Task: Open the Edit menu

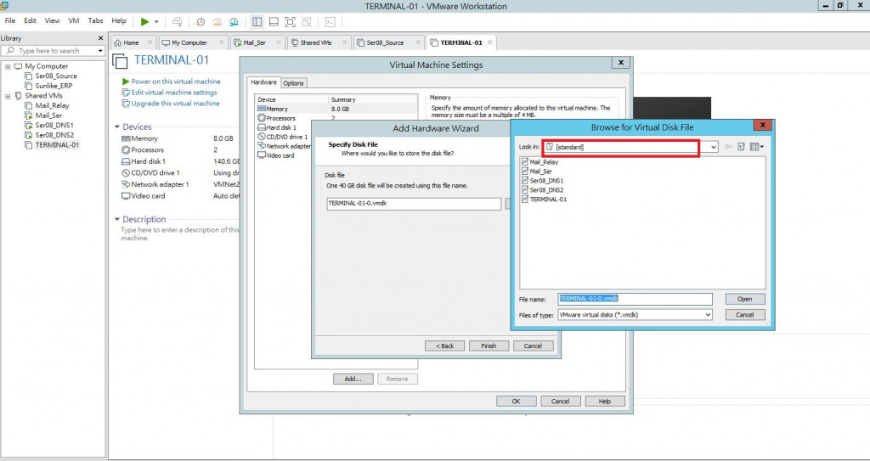Action: tap(30, 20)
